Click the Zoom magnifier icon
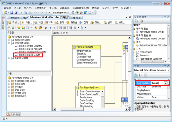Viewport: 172px width, 122px height. [75, 28]
